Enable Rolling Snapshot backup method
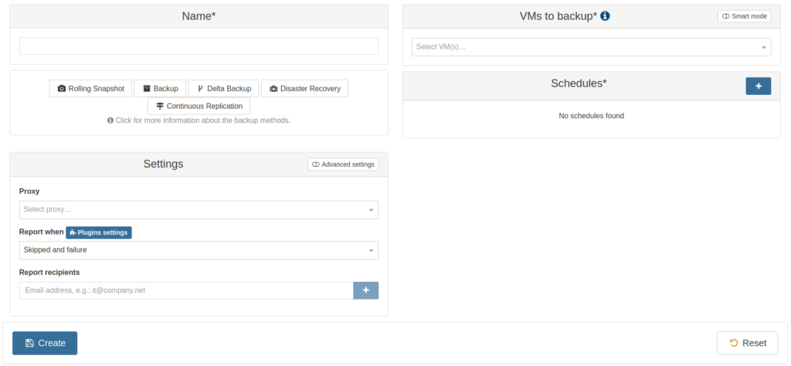Image resolution: width=791 pixels, height=366 pixels. 91,89
